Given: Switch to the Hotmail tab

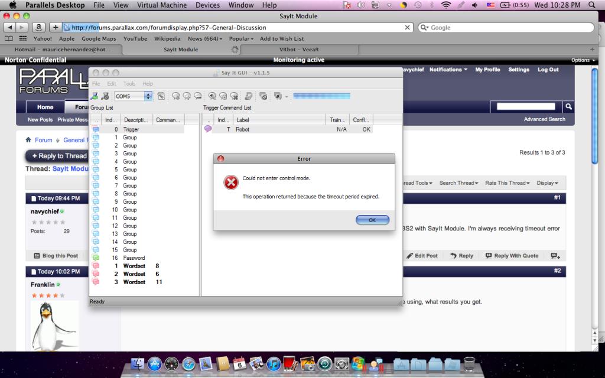Looking at the screenshot, I should point(61,50).
